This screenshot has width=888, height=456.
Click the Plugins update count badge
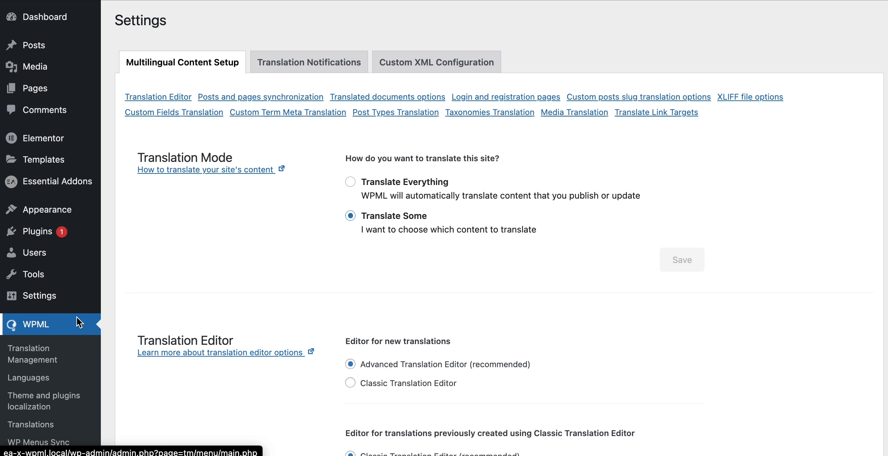[61, 231]
